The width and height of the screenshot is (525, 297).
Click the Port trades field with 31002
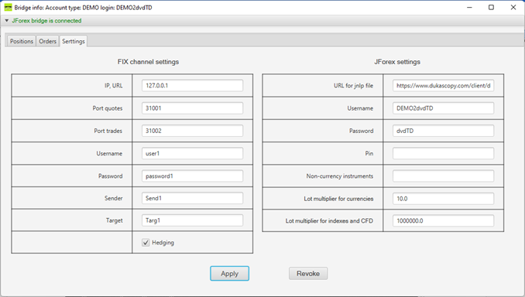[x=192, y=131]
